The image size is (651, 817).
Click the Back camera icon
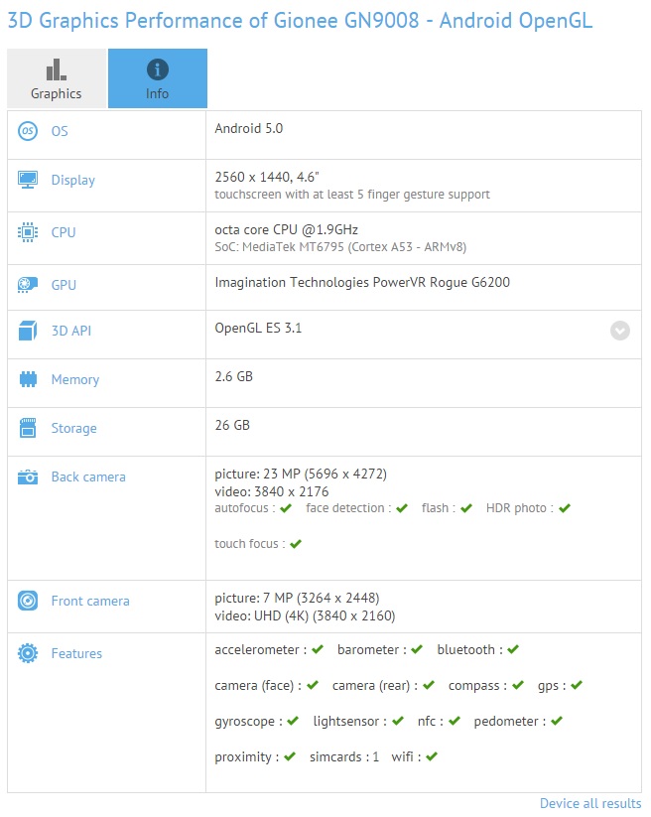[x=28, y=477]
